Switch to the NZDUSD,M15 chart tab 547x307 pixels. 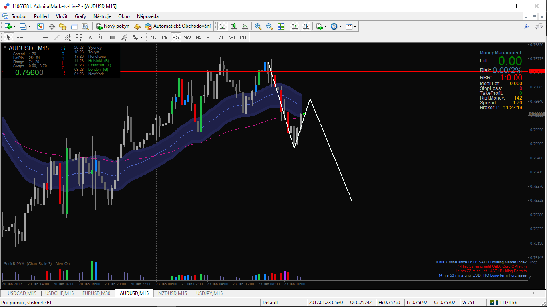pos(172,293)
